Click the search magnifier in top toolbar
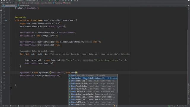The width and height of the screenshot is (190, 107). click(x=77, y=1)
